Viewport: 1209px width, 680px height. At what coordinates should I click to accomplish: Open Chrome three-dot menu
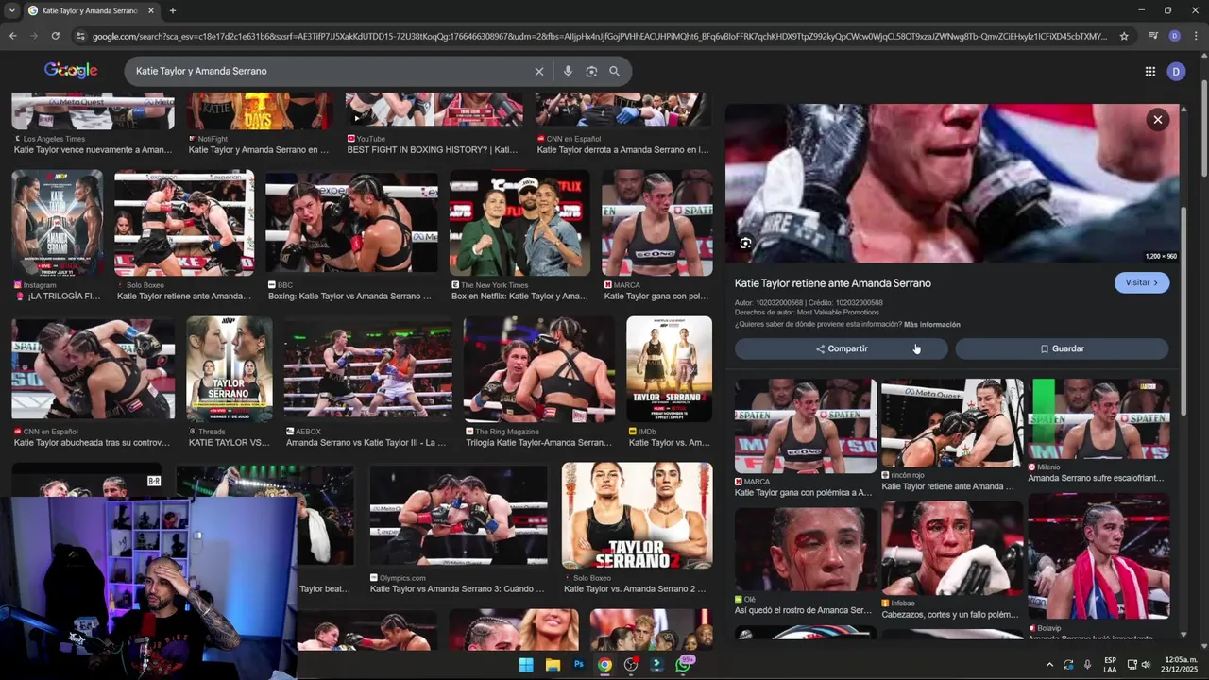tap(1194, 36)
